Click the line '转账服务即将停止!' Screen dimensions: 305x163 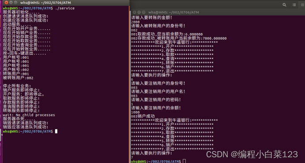click(21, 111)
